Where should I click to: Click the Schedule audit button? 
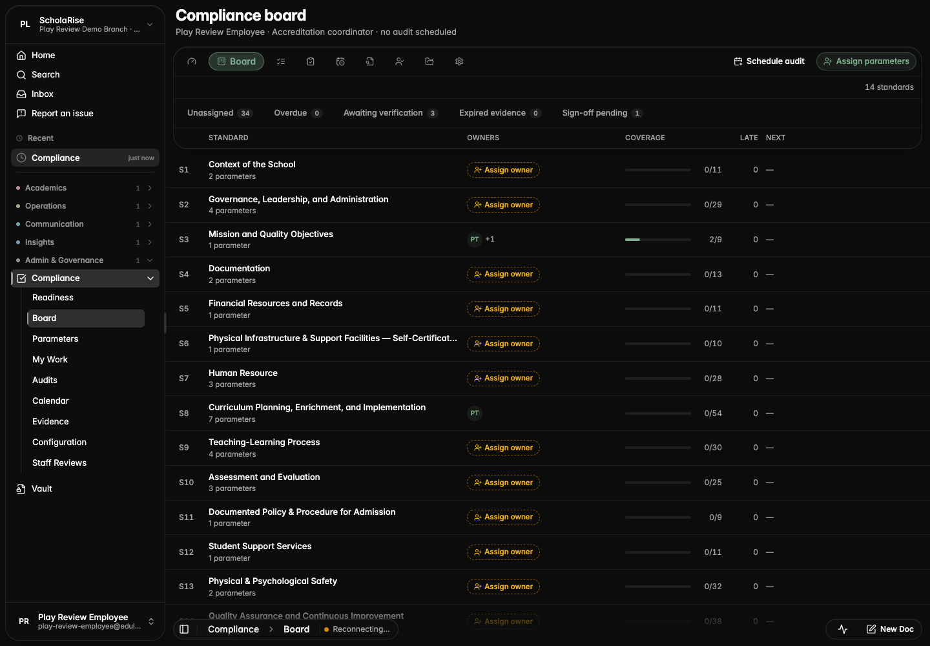pos(769,61)
